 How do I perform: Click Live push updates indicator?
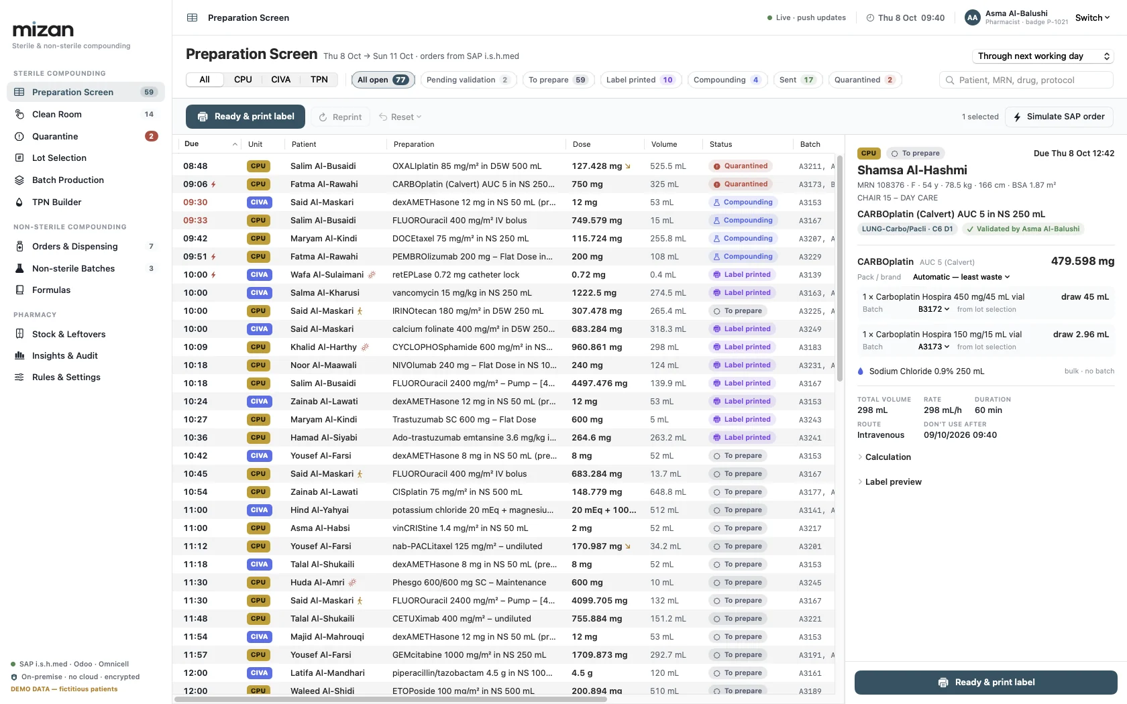coord(806,17)
